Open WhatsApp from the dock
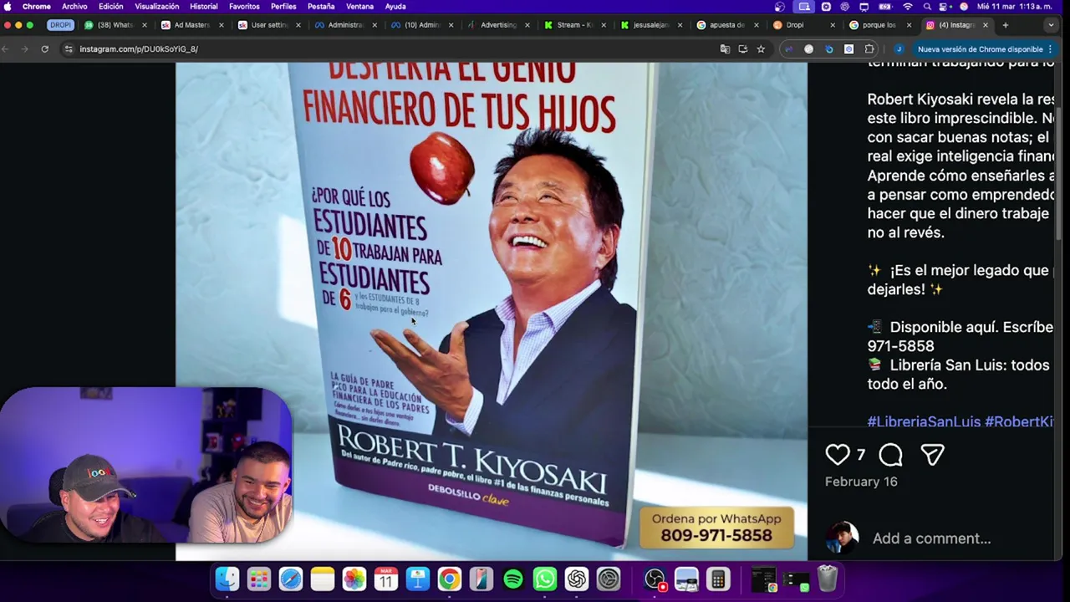The image size is (1070, 602). pos(545,579)
